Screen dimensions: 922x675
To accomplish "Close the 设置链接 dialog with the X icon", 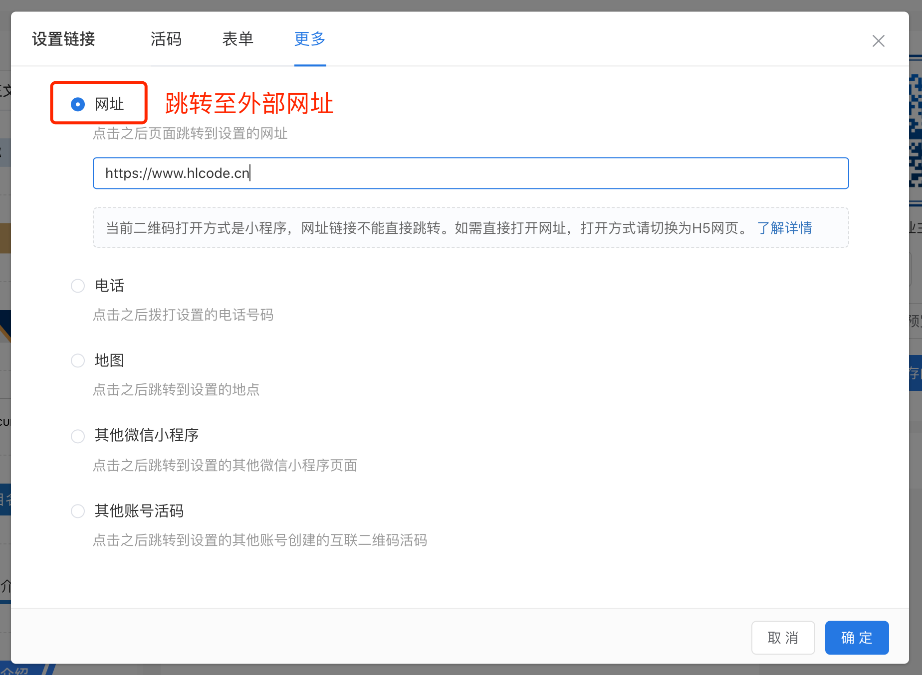I will (878, 41).
